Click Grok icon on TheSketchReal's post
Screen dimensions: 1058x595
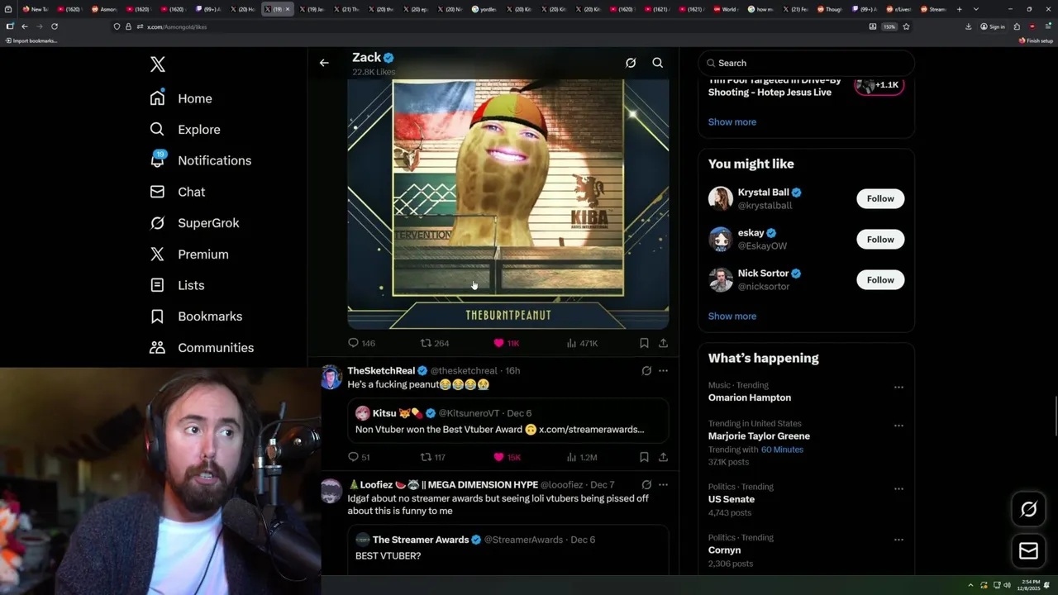pyautogui.click(x=646, y=371)
